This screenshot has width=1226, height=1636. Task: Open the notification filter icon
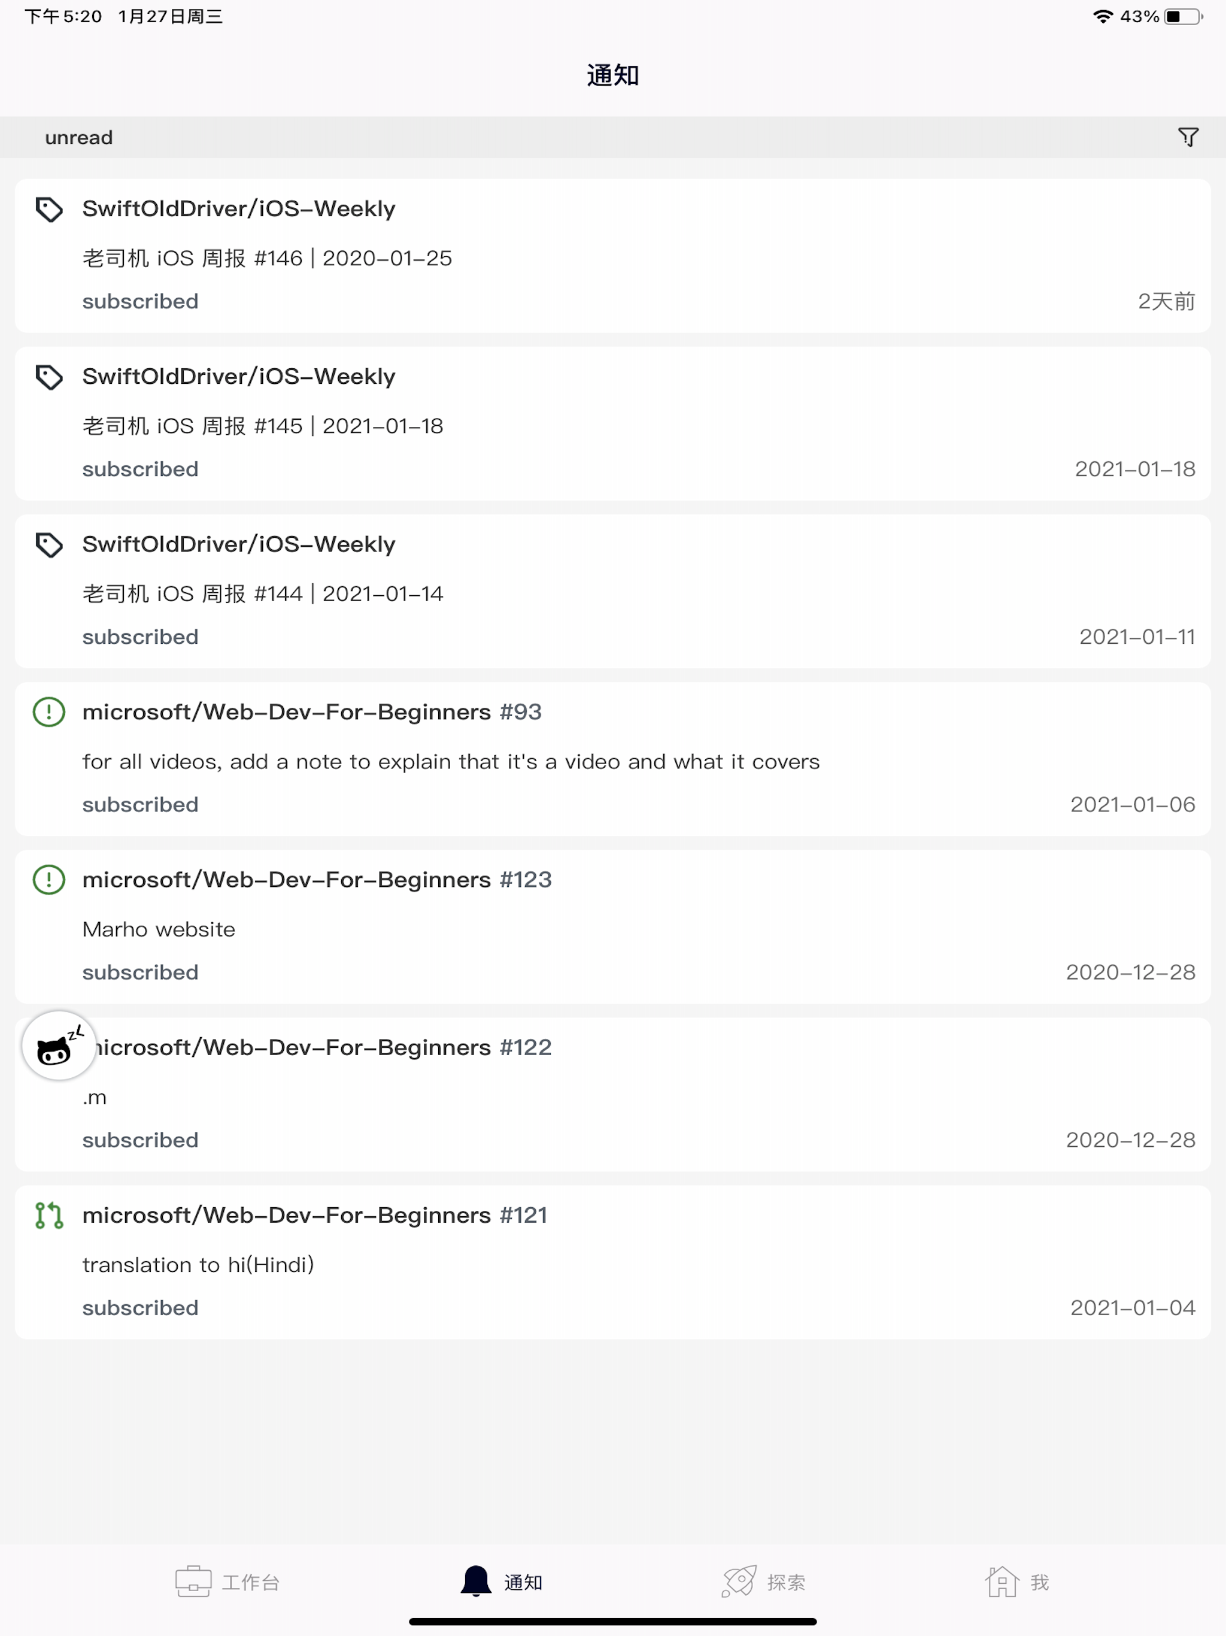[x=1188, y=137]
